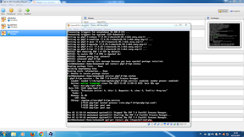Viewport: 244px width, 137px height.
Task: Open media player from taskbar
Action: coord(23,134)
